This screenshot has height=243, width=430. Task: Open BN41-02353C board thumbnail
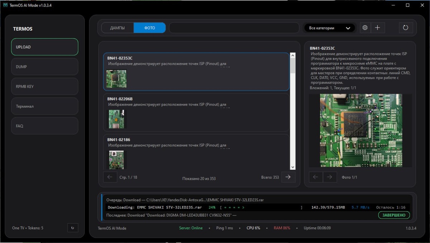(x=116, y=78)
